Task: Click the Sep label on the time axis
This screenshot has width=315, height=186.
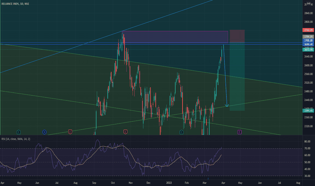Action: pos(94,183)
